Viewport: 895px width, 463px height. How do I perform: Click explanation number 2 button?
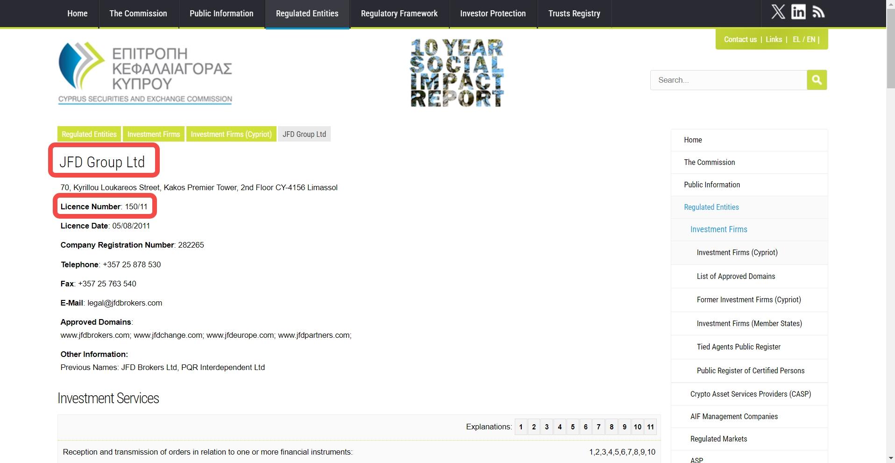tap(534, 427)
